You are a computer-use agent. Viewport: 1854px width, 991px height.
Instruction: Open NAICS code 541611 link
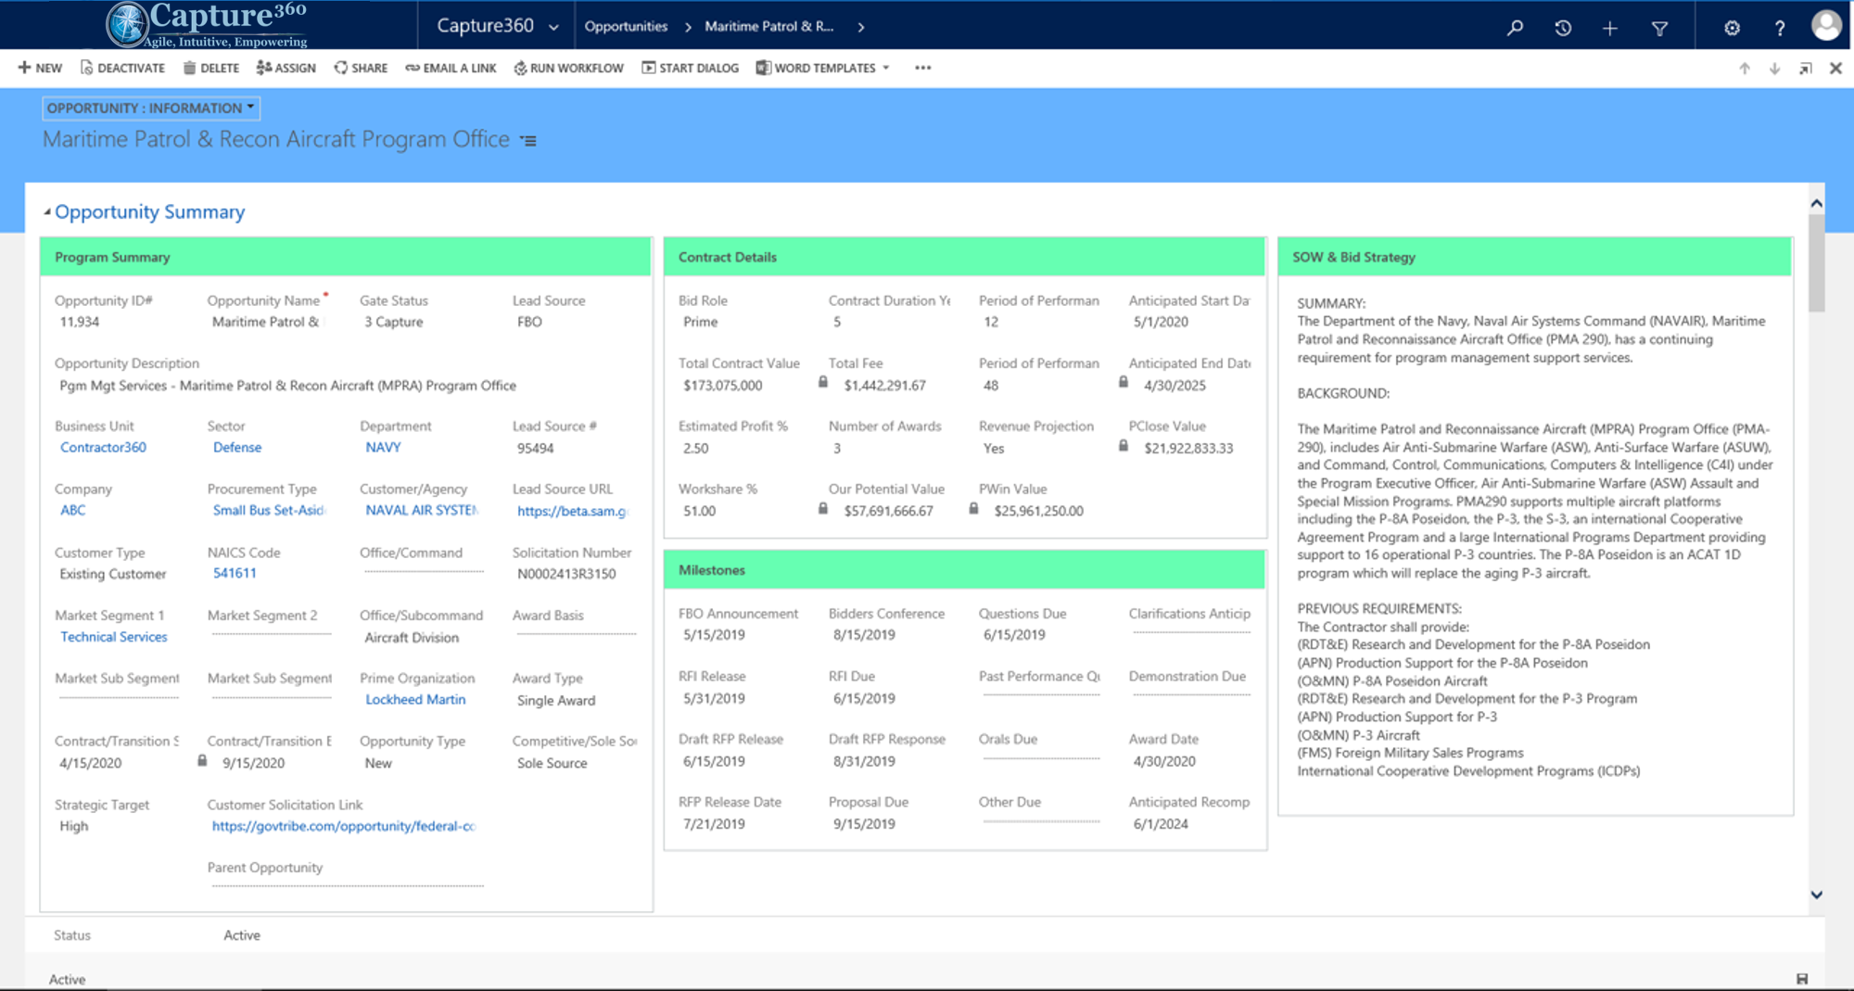235,574
